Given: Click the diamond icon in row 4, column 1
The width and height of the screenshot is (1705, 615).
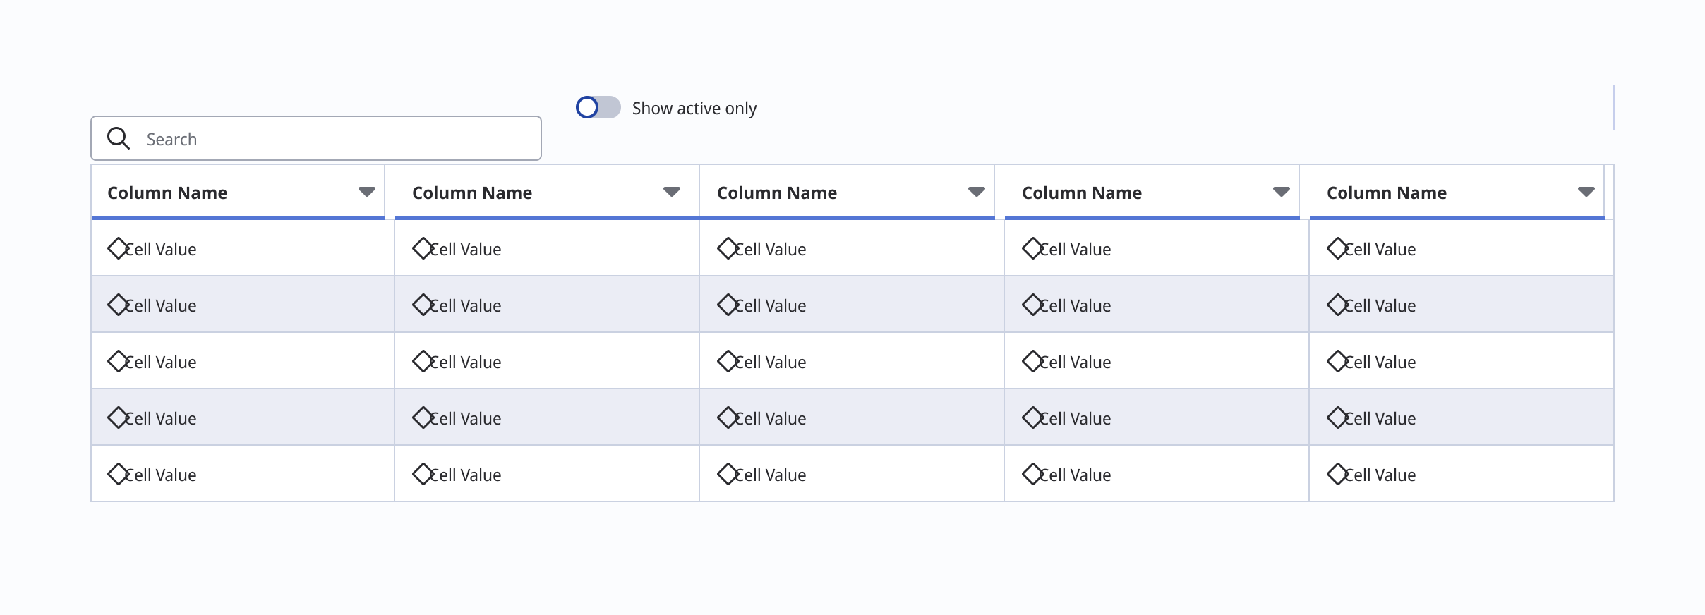Looking at the screenshot, I should (x=119, y=418).
